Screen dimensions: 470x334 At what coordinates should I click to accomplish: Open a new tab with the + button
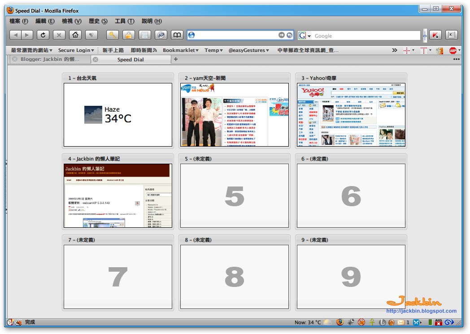tap(175, 59)
